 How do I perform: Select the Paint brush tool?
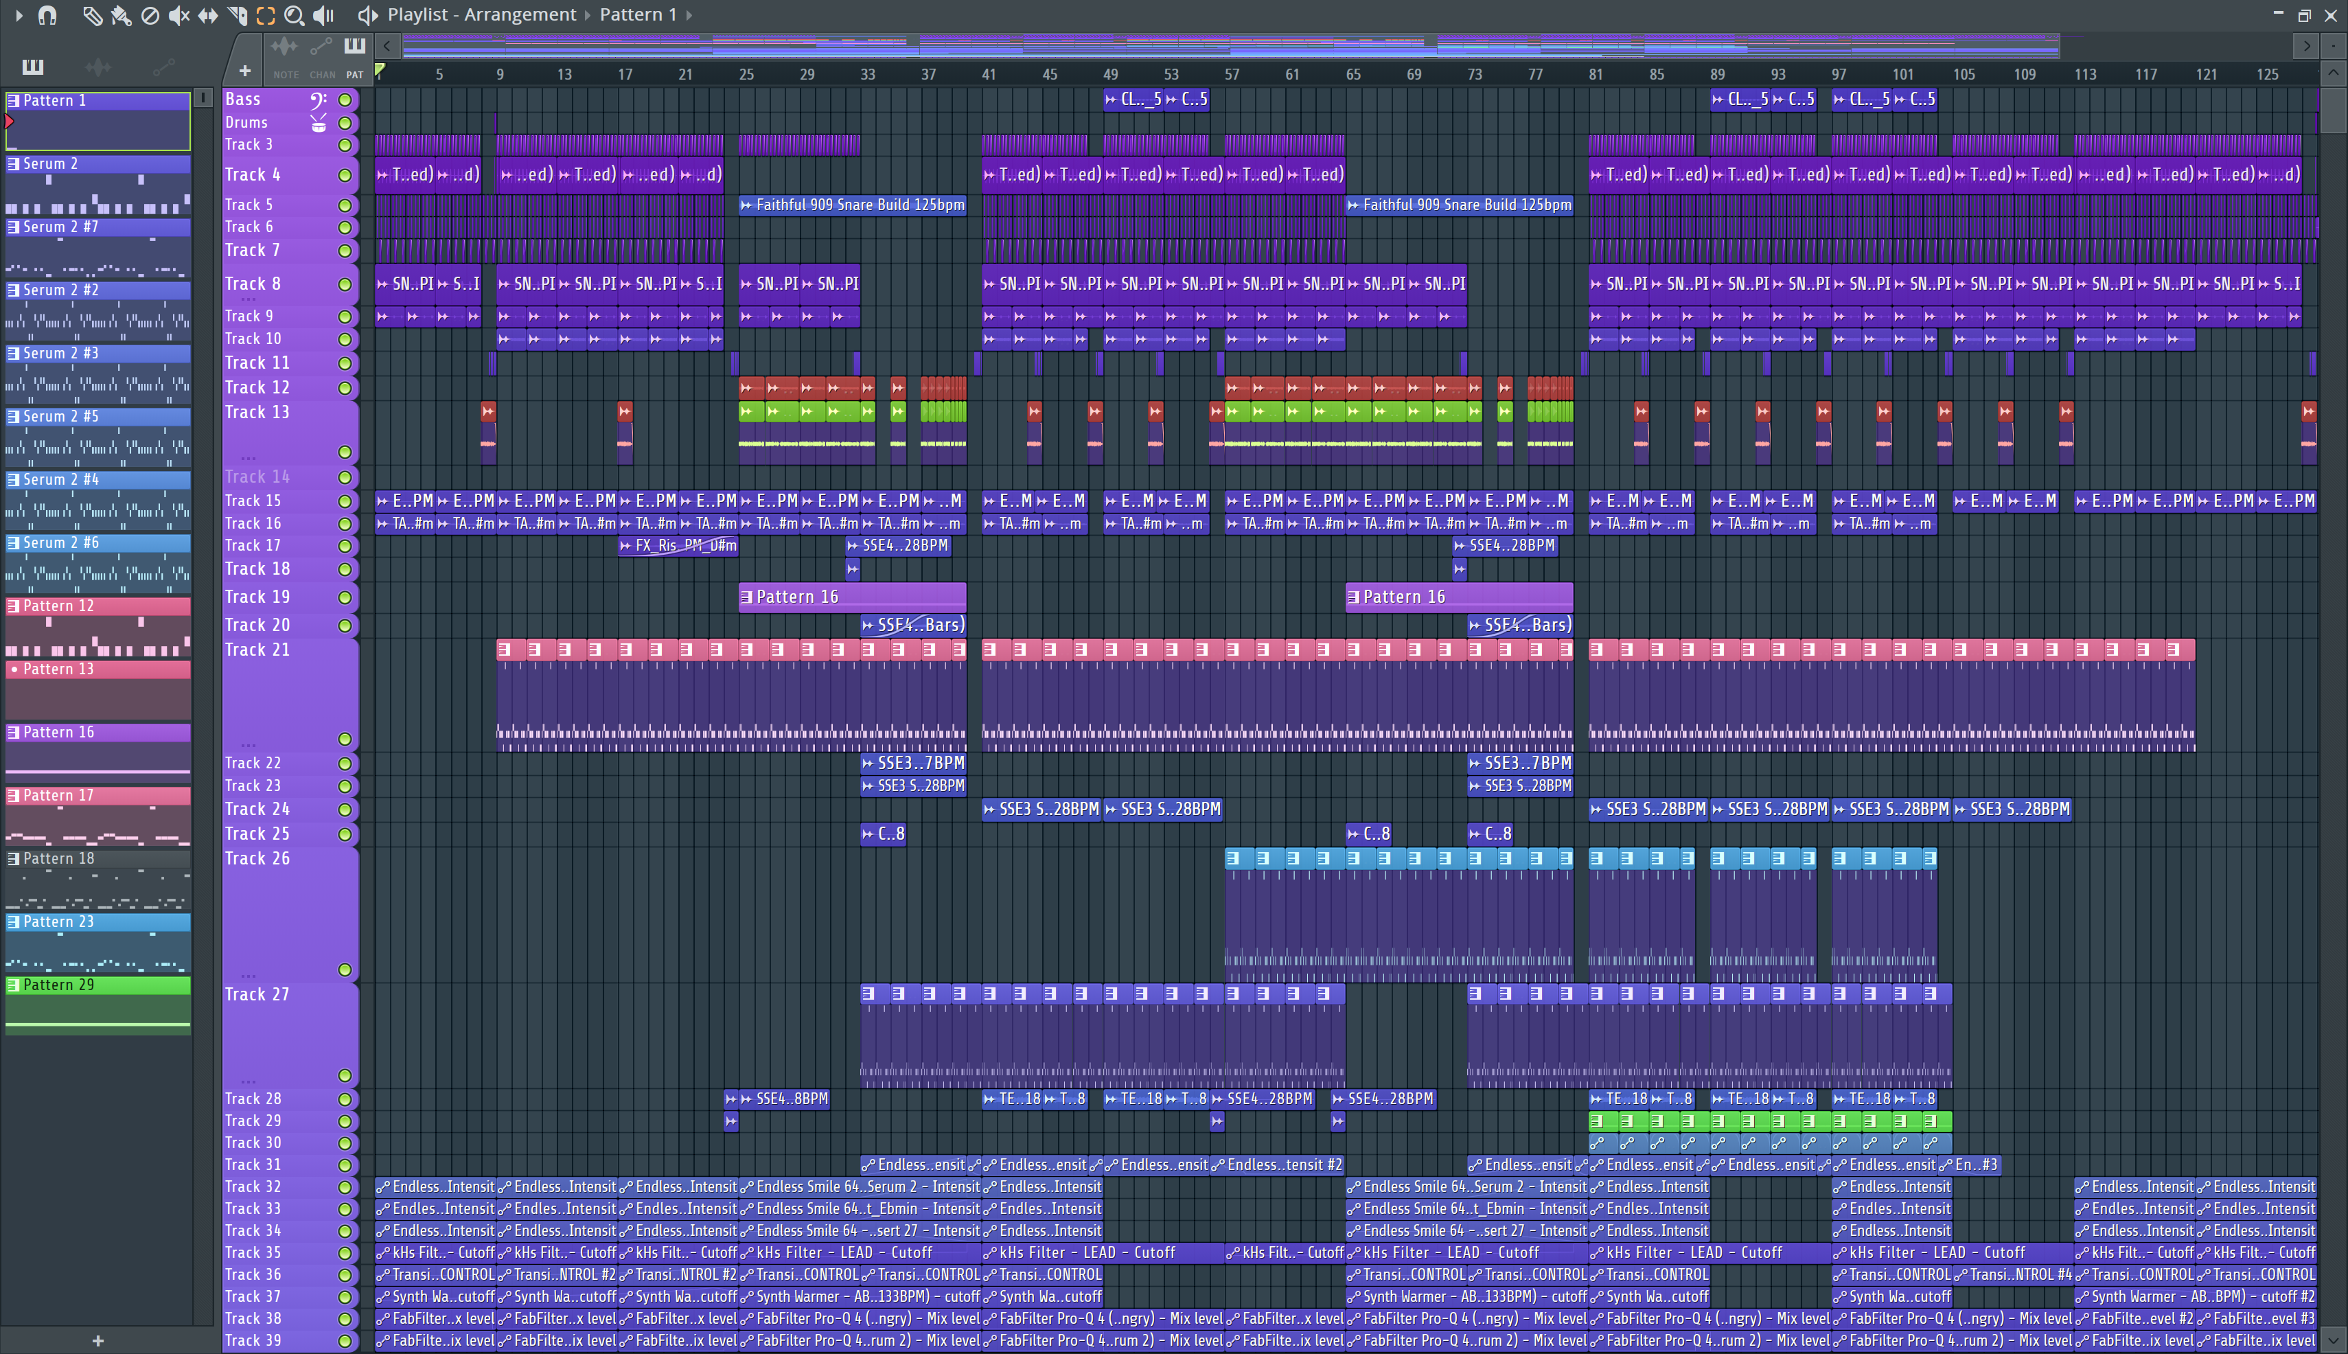coord(121,15)
